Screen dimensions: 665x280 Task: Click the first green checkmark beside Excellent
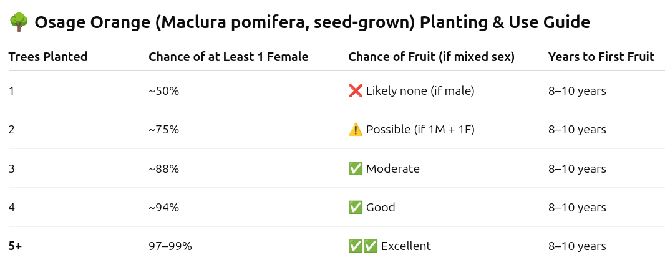(356, 246)
